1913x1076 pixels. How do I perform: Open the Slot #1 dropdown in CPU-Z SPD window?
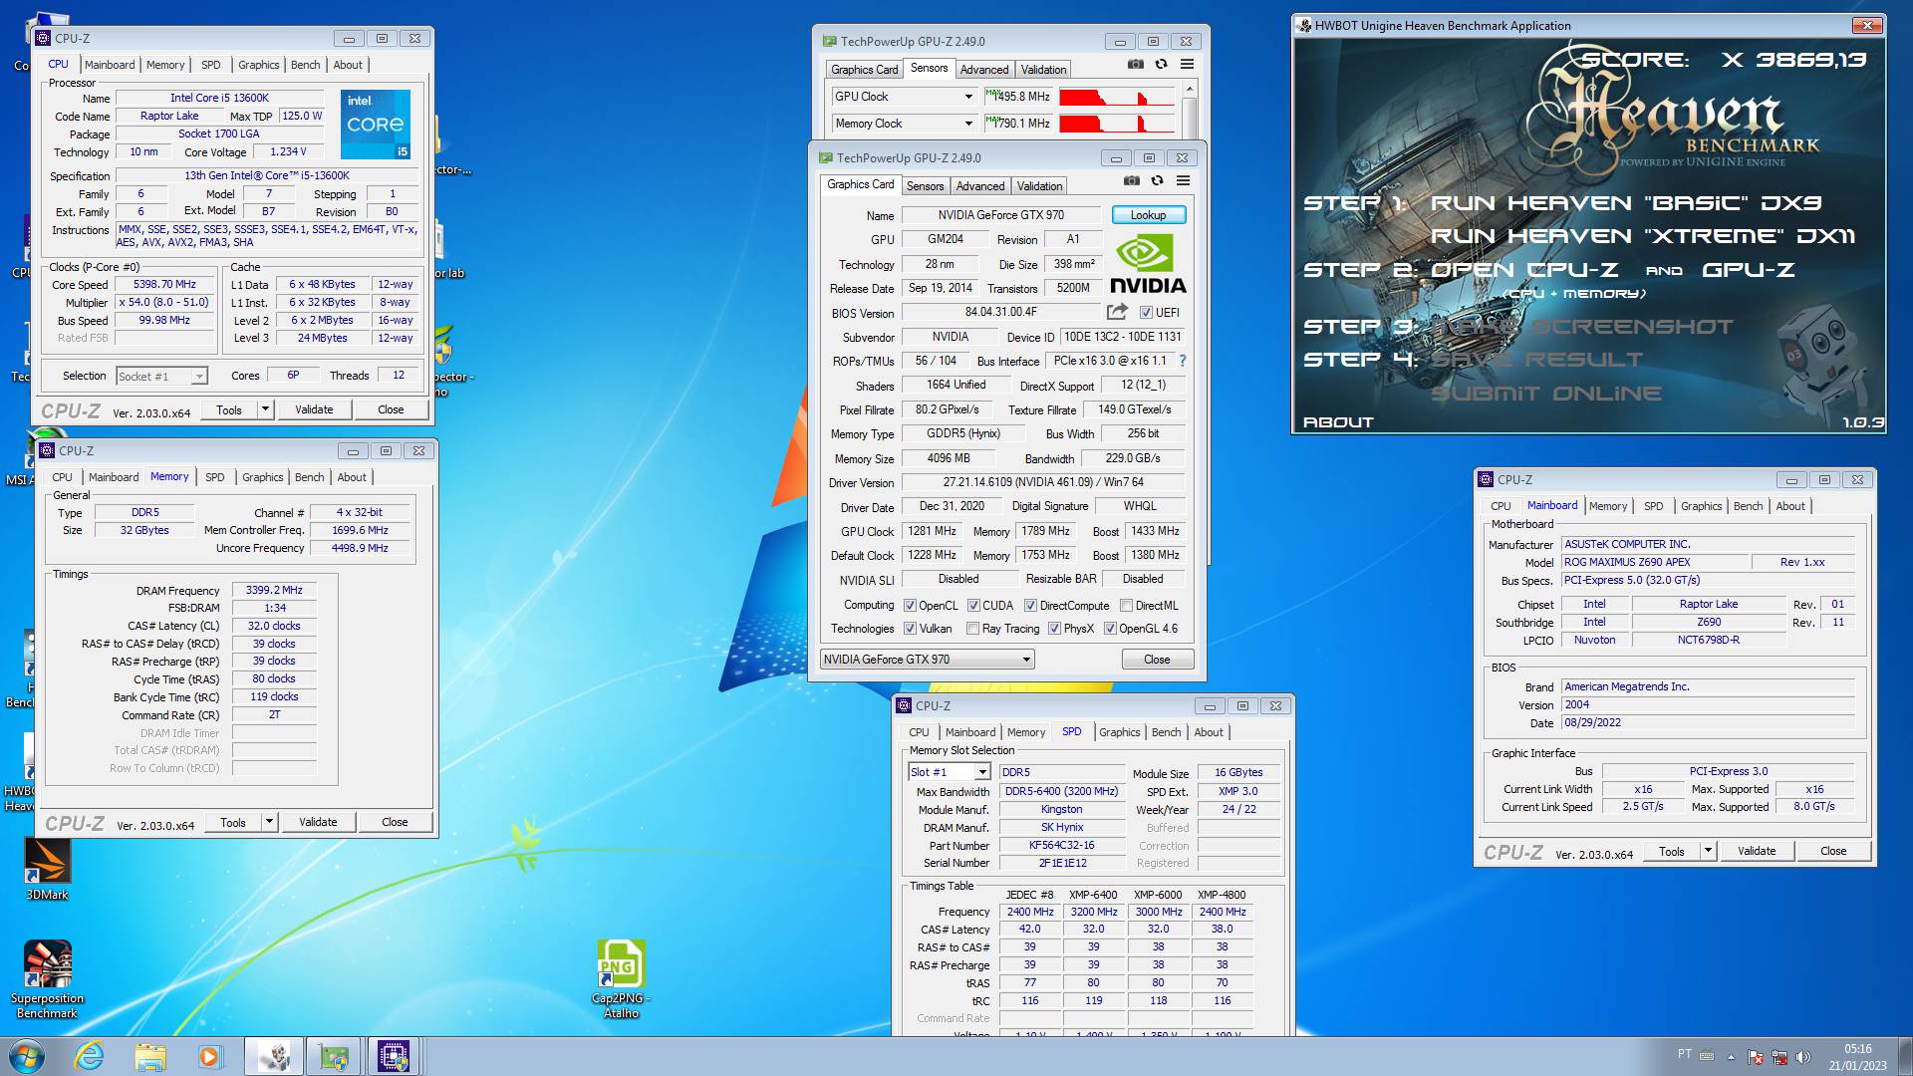[x=950, y=772]
